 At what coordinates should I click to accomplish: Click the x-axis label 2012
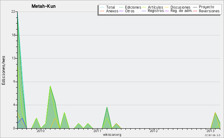tap(154, 131)
